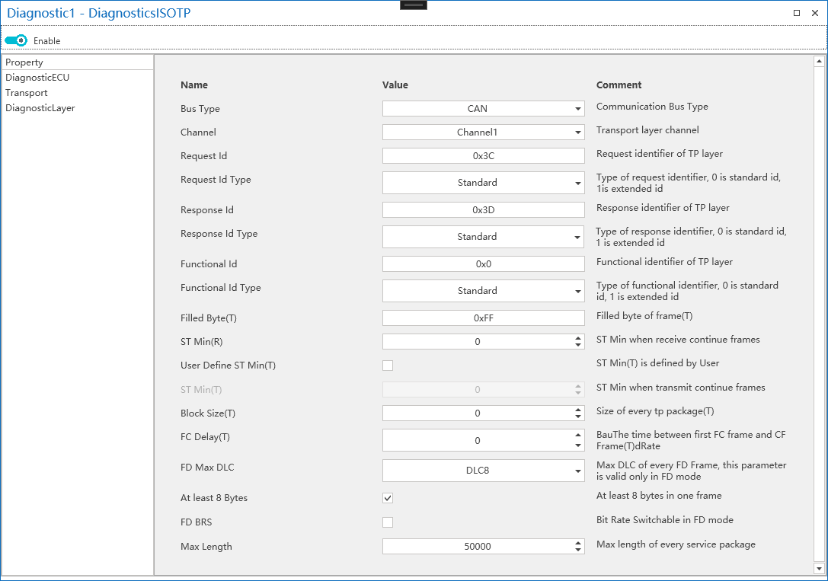Toggle the Enable switch off
This screenshot has width=828, height=581.
pos(16,40)
